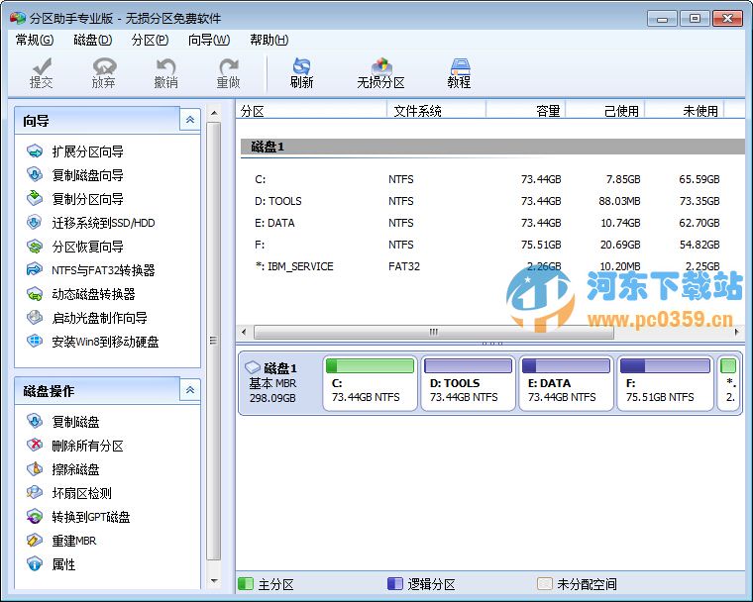
Task: Select the F: partition block in disk map
Action: click(665, 383)
